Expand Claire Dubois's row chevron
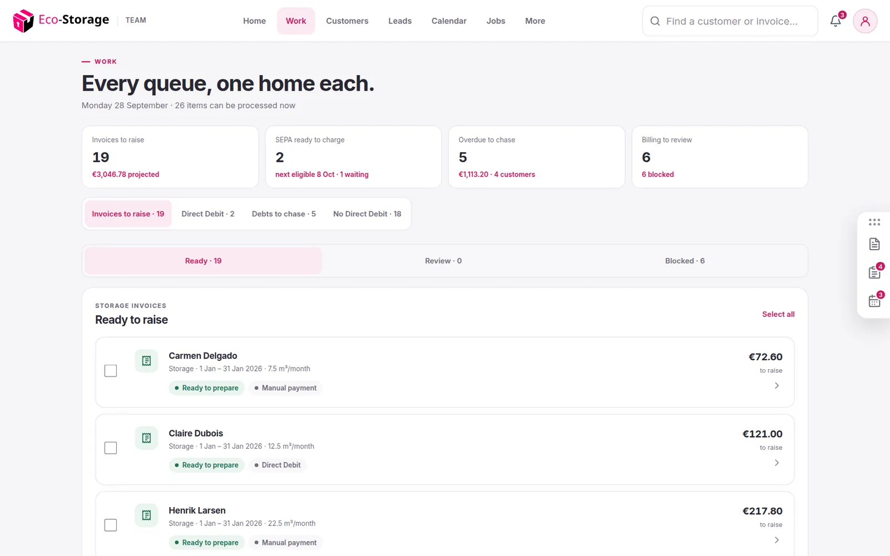Screen dimensions: 890x556 coord(777,463)
